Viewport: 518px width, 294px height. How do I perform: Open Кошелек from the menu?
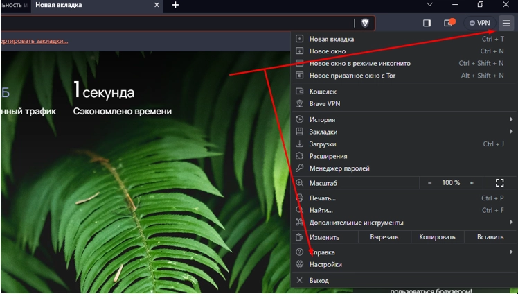(404, 92)
